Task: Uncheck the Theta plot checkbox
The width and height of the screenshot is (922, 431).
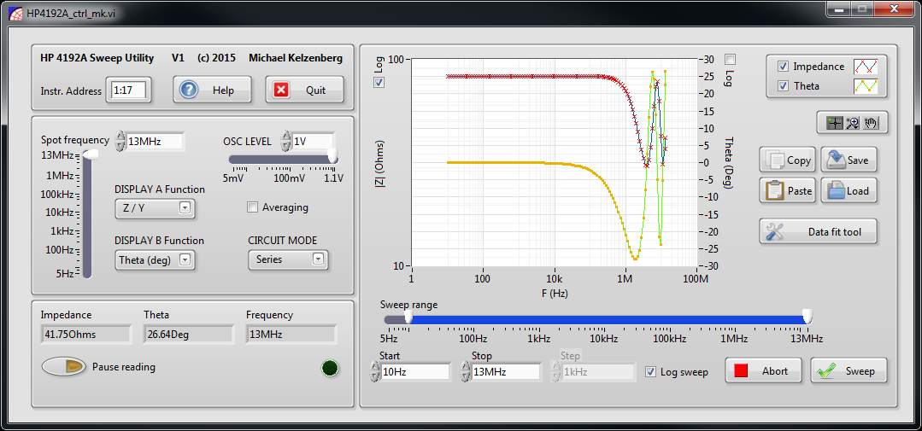Action: 783,85
